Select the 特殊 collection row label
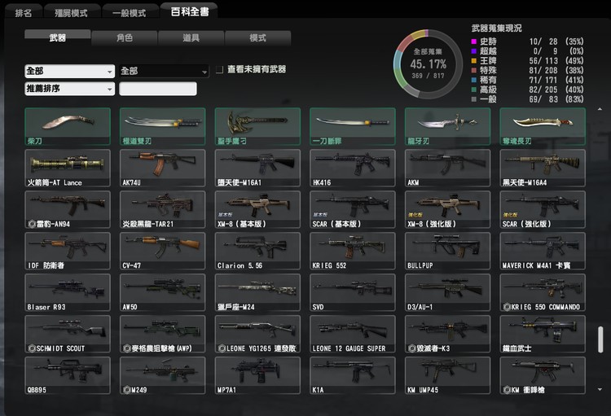 [x=488, y=70]
